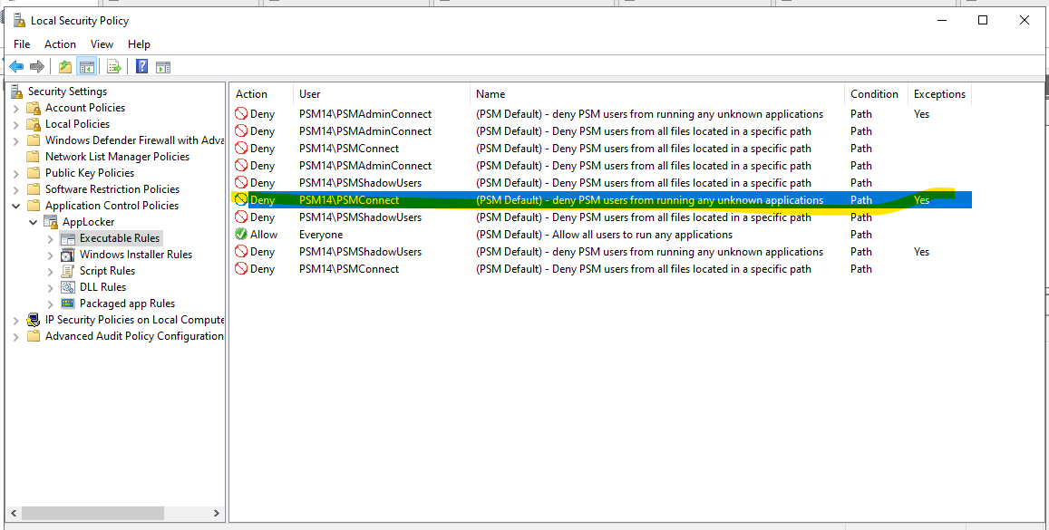Expand the Software Restriction Policies node

pyautogui.click(x=16, y=188)
